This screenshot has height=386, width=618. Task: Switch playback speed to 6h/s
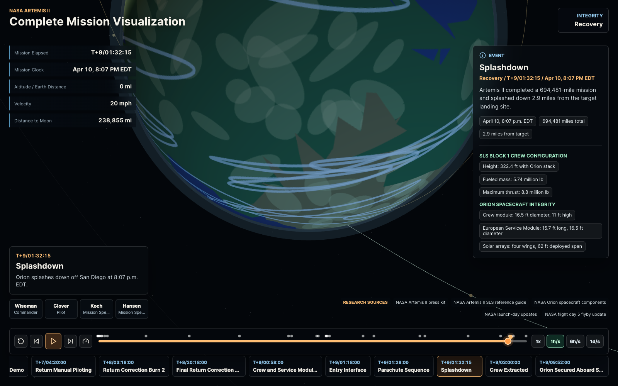pos(575,341)
